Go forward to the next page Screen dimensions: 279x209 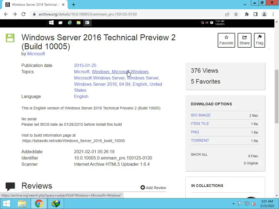tap(15, 14)
